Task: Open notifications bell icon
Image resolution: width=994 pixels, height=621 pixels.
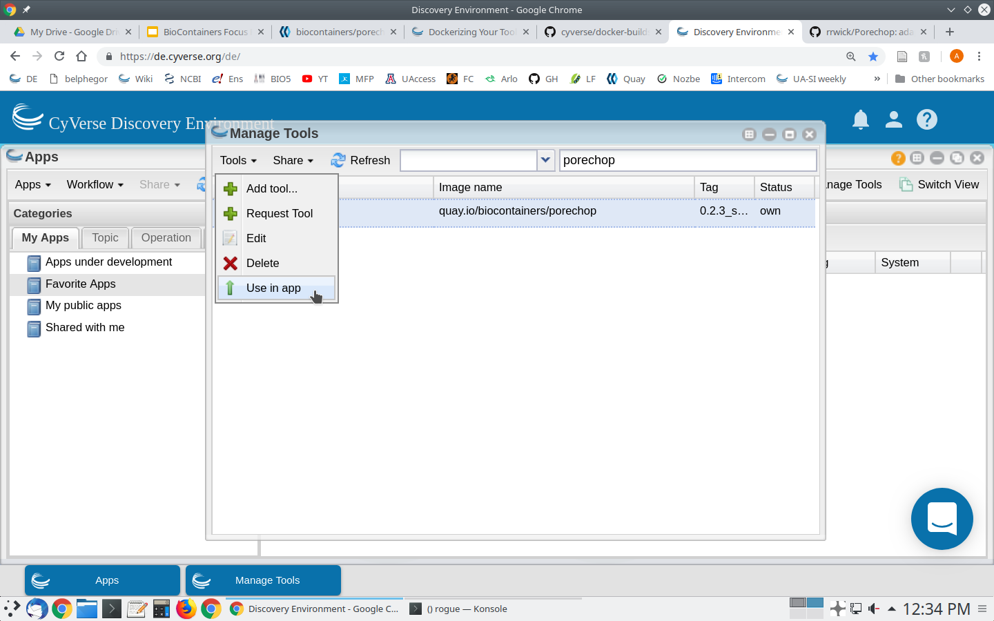Action: tap(861, 119)
